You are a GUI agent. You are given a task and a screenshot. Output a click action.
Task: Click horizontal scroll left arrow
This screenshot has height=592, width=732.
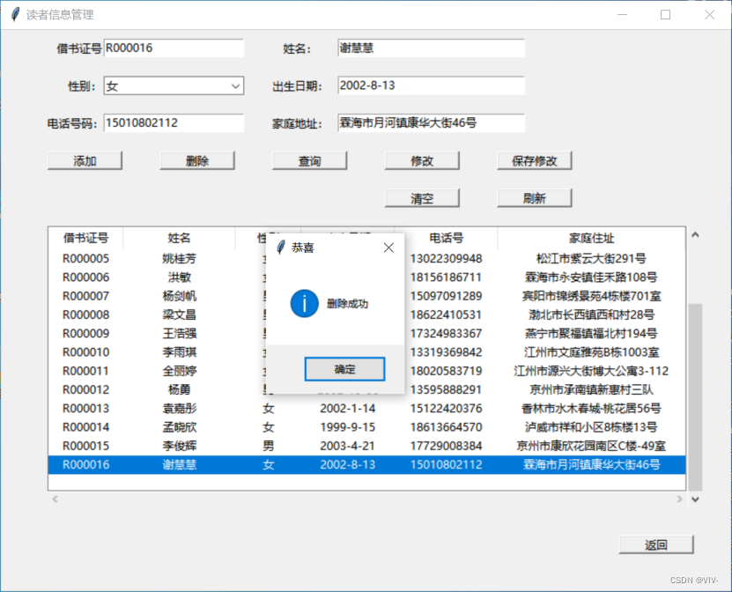55,499
